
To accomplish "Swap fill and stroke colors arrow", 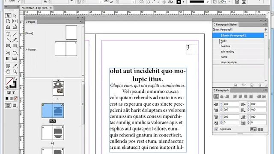I will pyautogui.click(x=15, y=79).
